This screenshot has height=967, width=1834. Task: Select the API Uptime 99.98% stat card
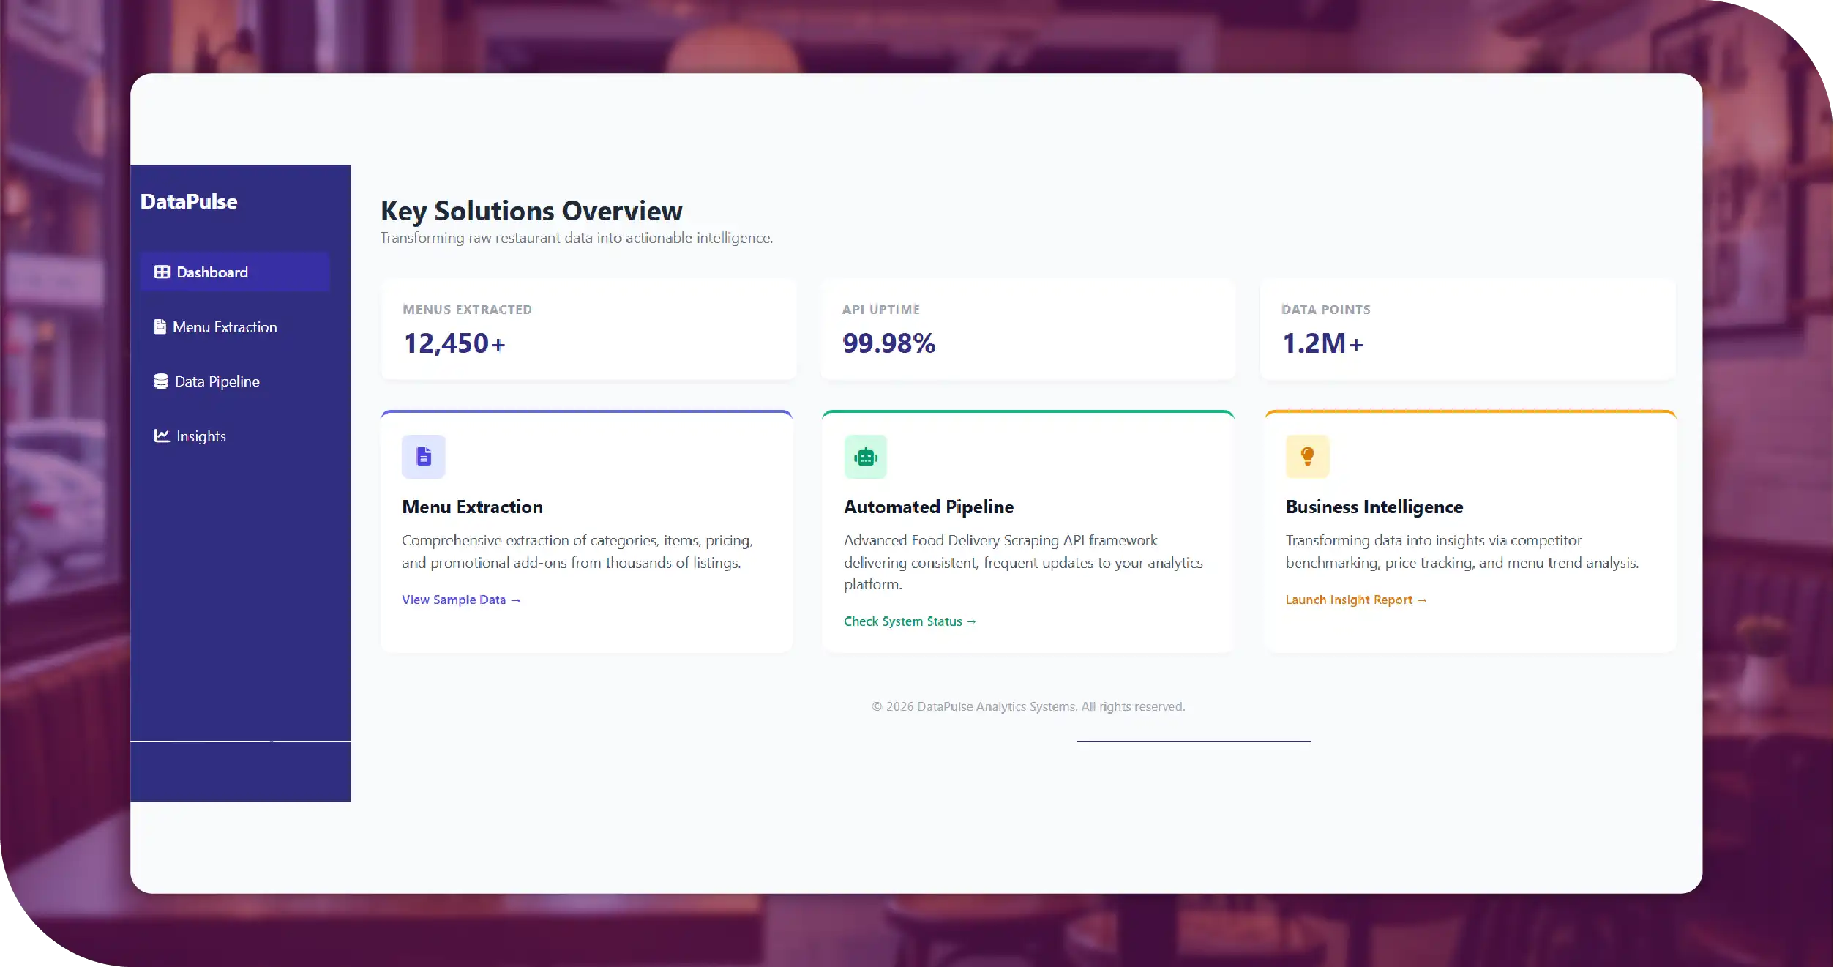1028,329
